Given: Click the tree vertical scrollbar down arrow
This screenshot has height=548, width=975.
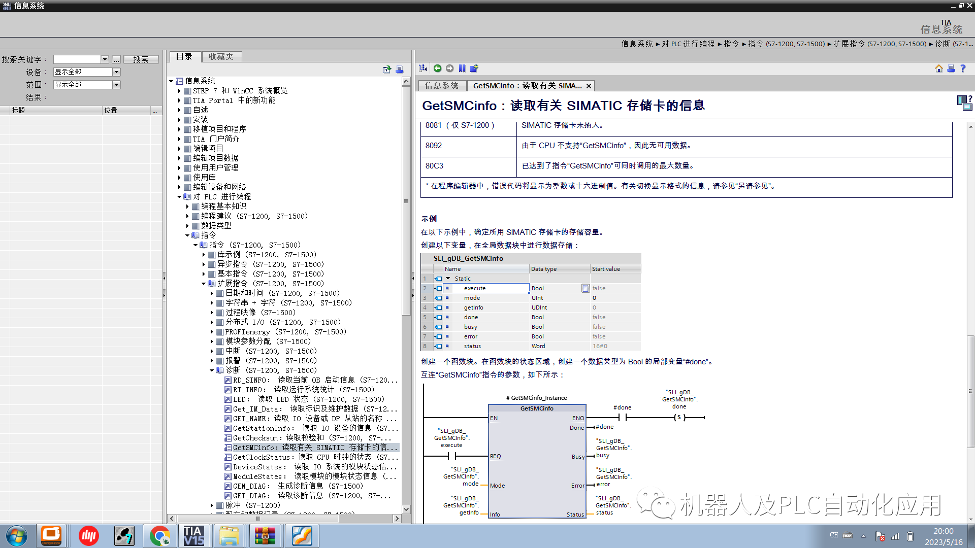Looking at the screenshot, I should point(406,509).
